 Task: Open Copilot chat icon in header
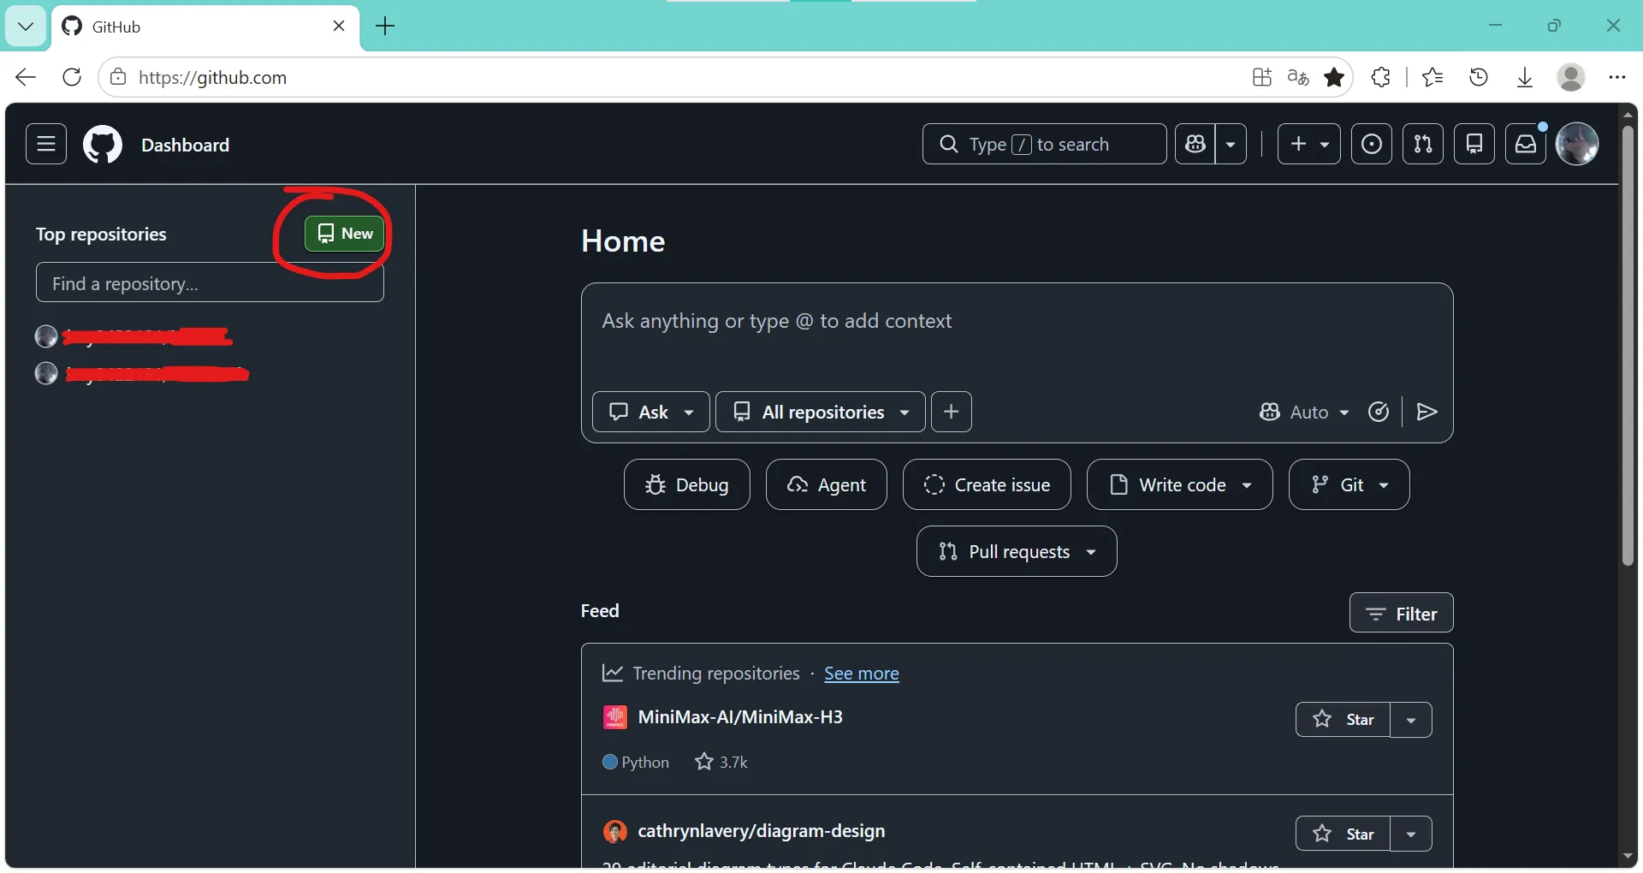[x=1195, y=144]
